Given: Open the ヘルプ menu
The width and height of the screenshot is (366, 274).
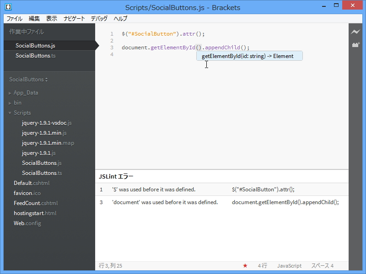Looking at the screenshot, I should pos(120,18).
